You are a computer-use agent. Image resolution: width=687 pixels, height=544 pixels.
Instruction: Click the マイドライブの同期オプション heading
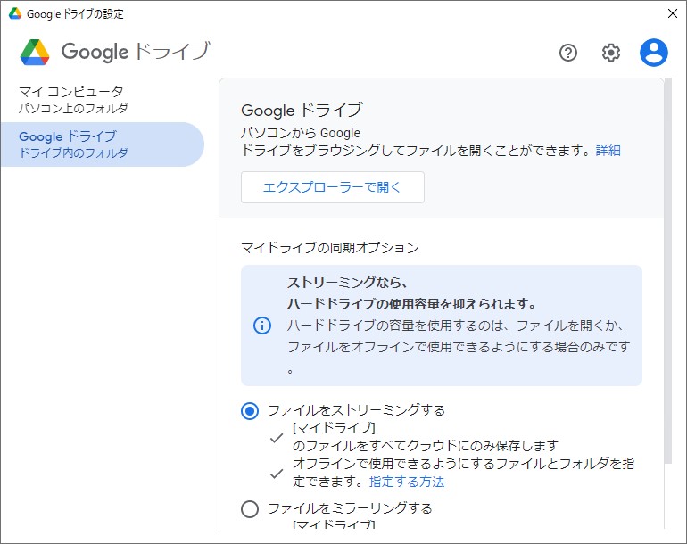click(330, 248)
